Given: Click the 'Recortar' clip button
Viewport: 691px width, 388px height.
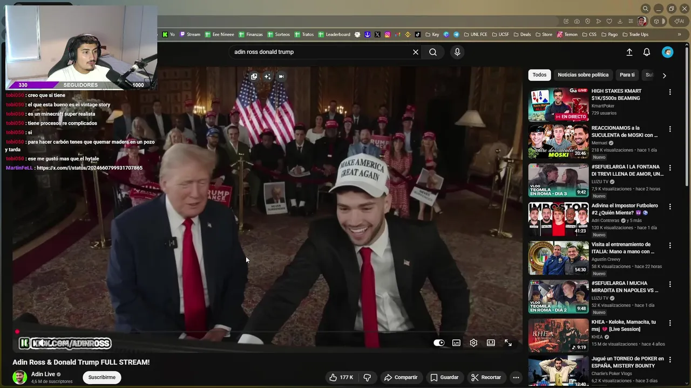Looking at the screenshot, I should (486, 377).
